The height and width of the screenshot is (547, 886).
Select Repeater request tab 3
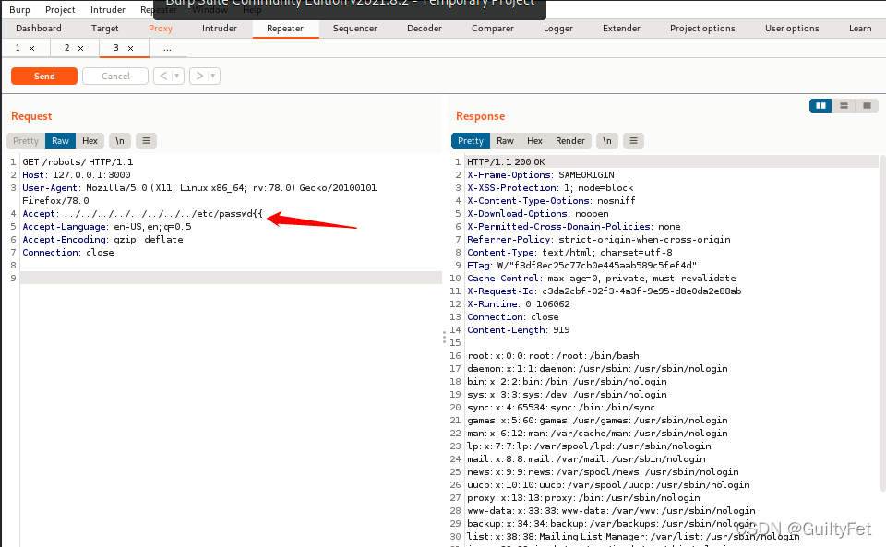pyautogui.click(x=116, y=48)
